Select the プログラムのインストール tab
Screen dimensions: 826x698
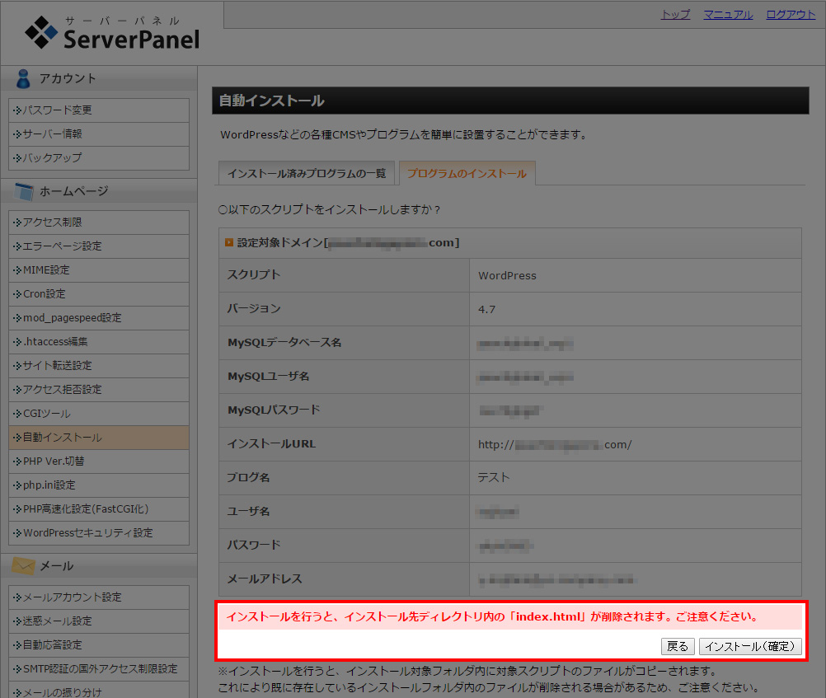tap(467, 173)
